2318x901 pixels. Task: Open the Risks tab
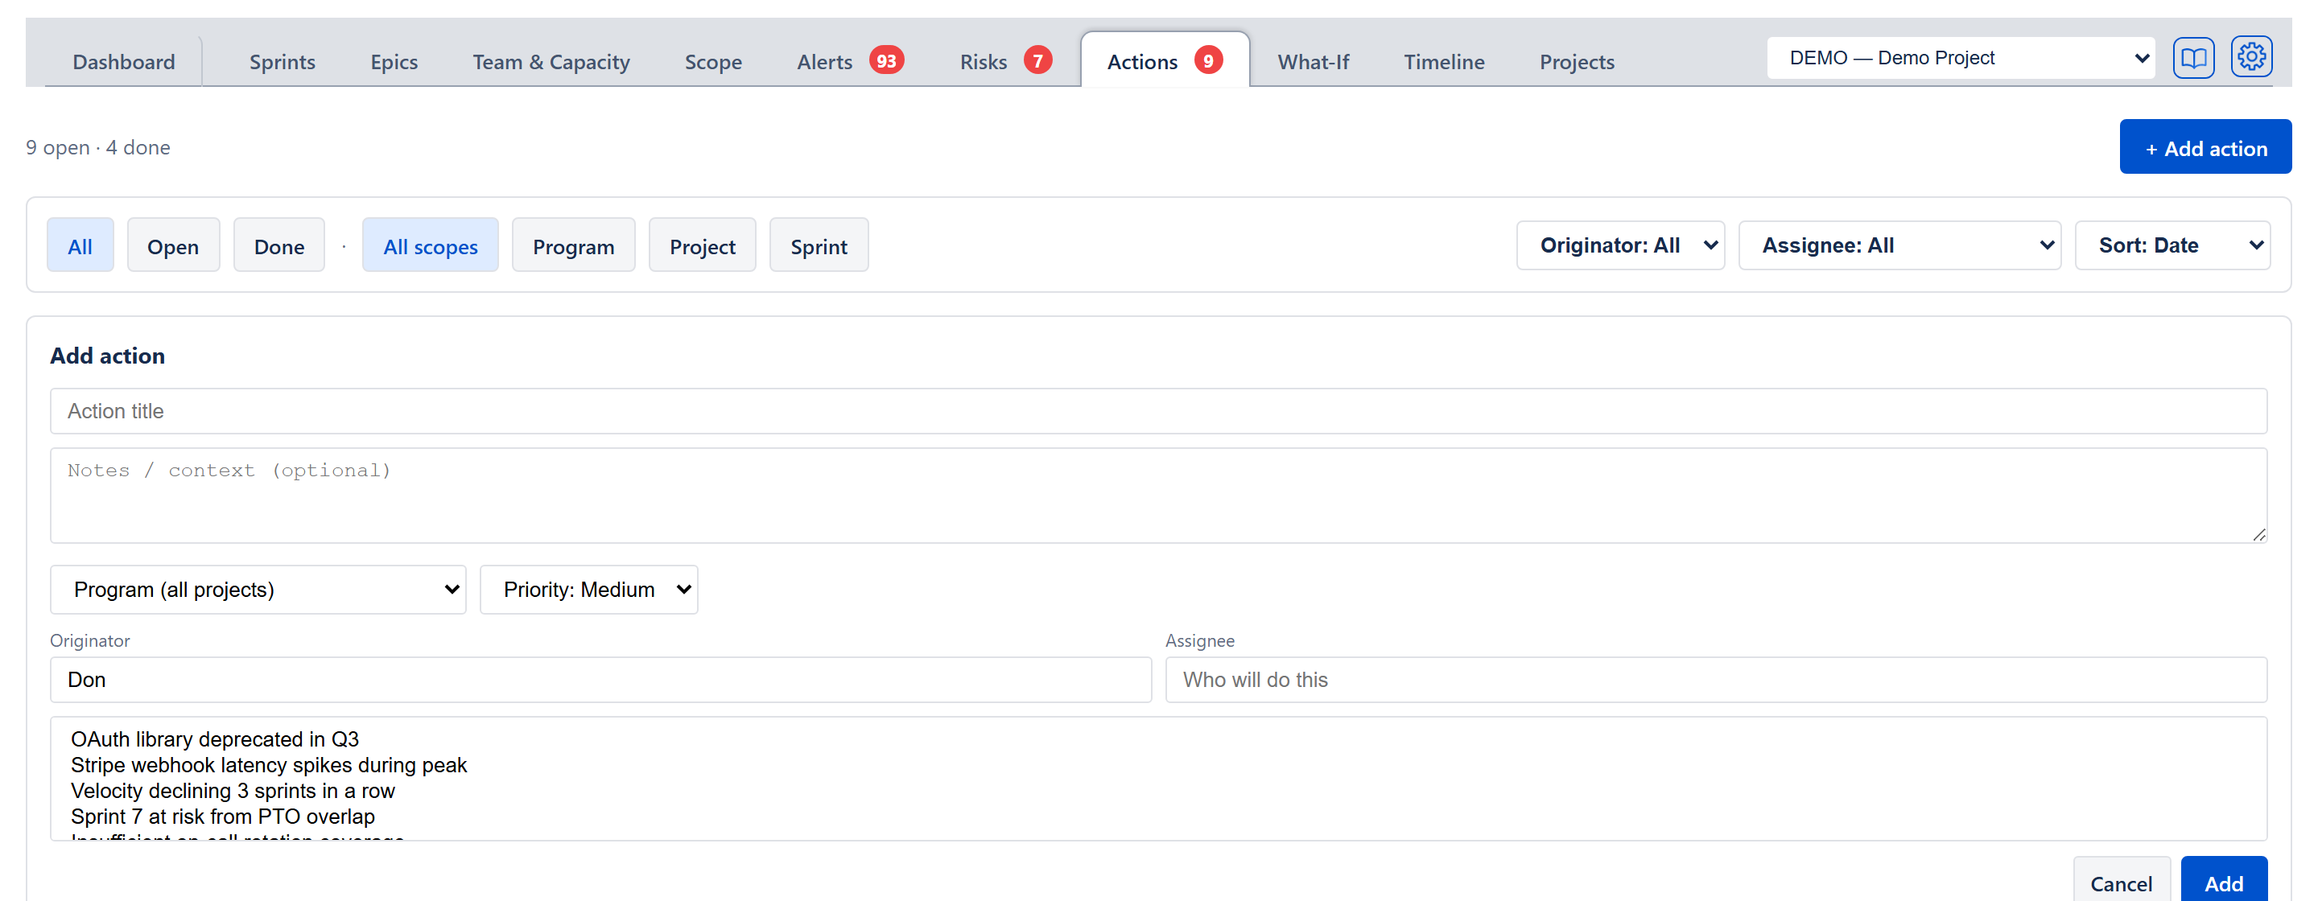pos(1004,62)
